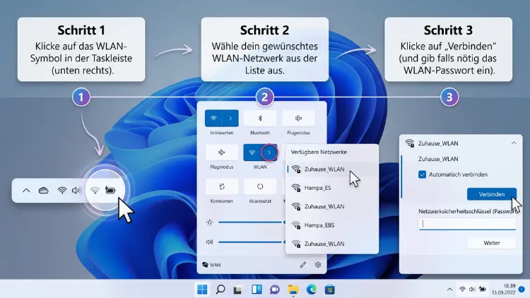Expand the chevron in the enlarged tray strip
Viewport: 530px width, 298px height.
(26, 191)
